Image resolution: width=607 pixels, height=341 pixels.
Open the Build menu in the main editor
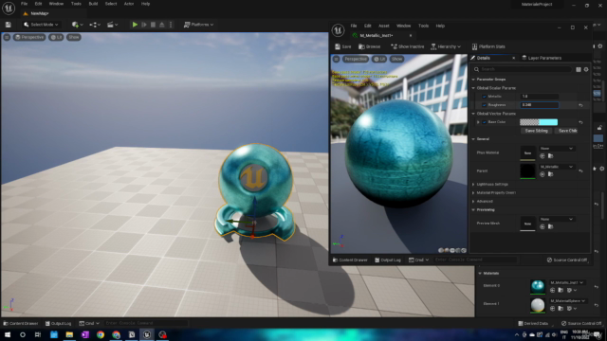coord(93,4)
